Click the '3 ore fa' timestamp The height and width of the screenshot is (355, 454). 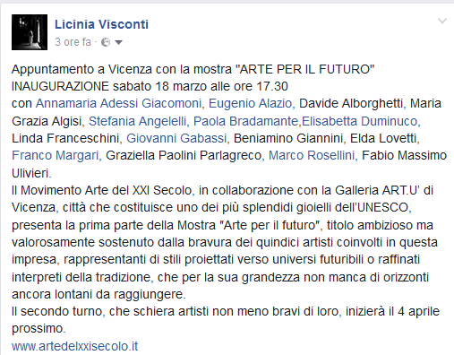(x=73, y=42)
